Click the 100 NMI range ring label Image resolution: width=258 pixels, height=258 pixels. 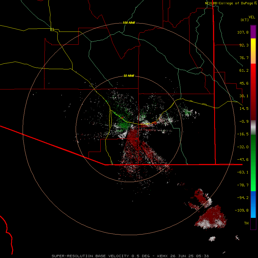click(x=129, y=23)
